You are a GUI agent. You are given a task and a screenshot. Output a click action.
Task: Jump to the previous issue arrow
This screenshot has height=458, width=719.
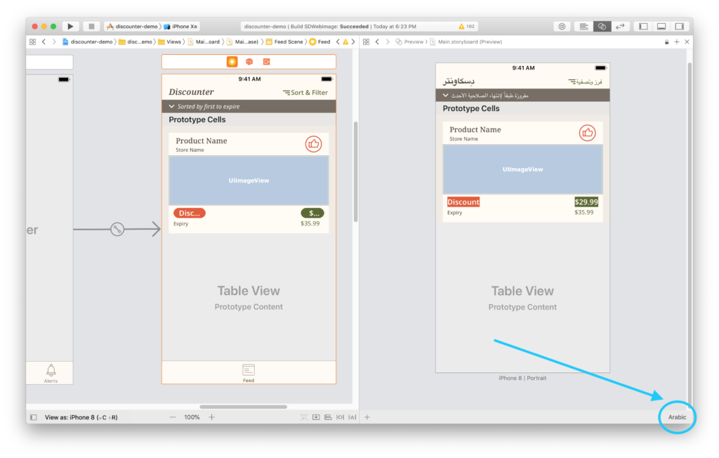[338, 41]
